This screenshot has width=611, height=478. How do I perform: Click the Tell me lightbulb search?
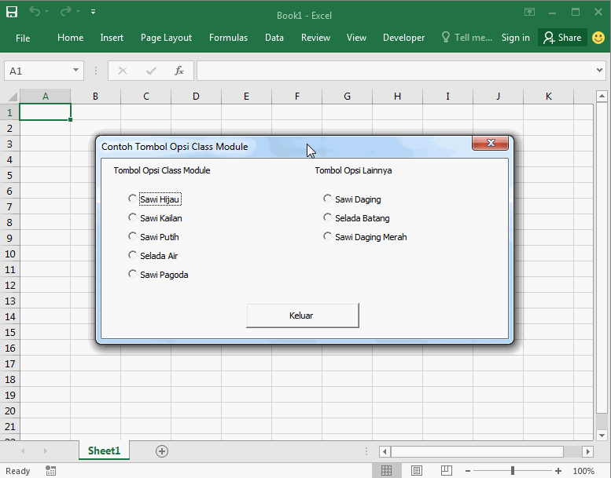[x=466, y=38]
